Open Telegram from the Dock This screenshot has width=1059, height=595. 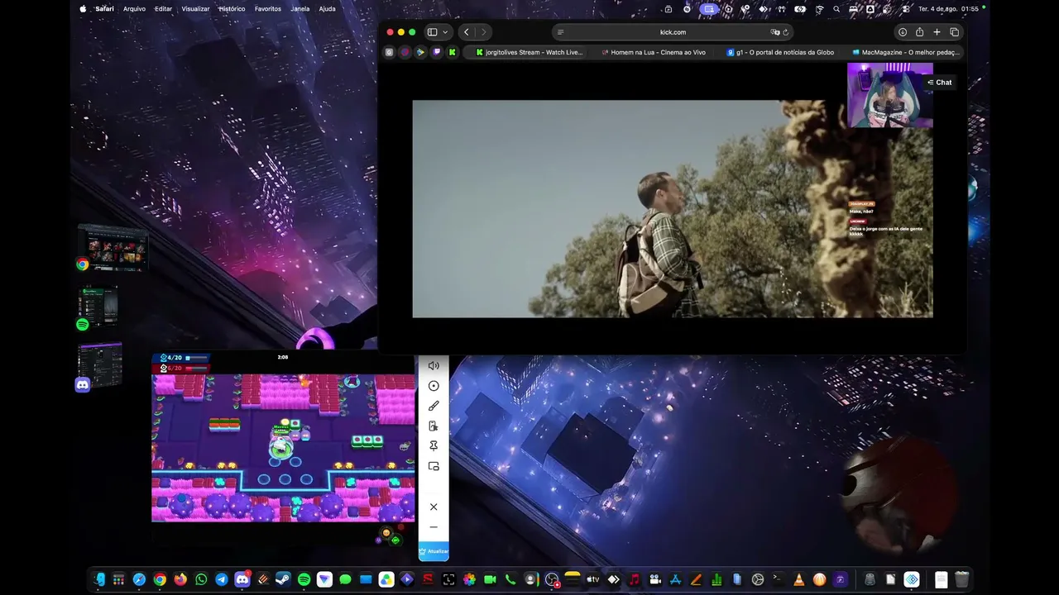222,579
